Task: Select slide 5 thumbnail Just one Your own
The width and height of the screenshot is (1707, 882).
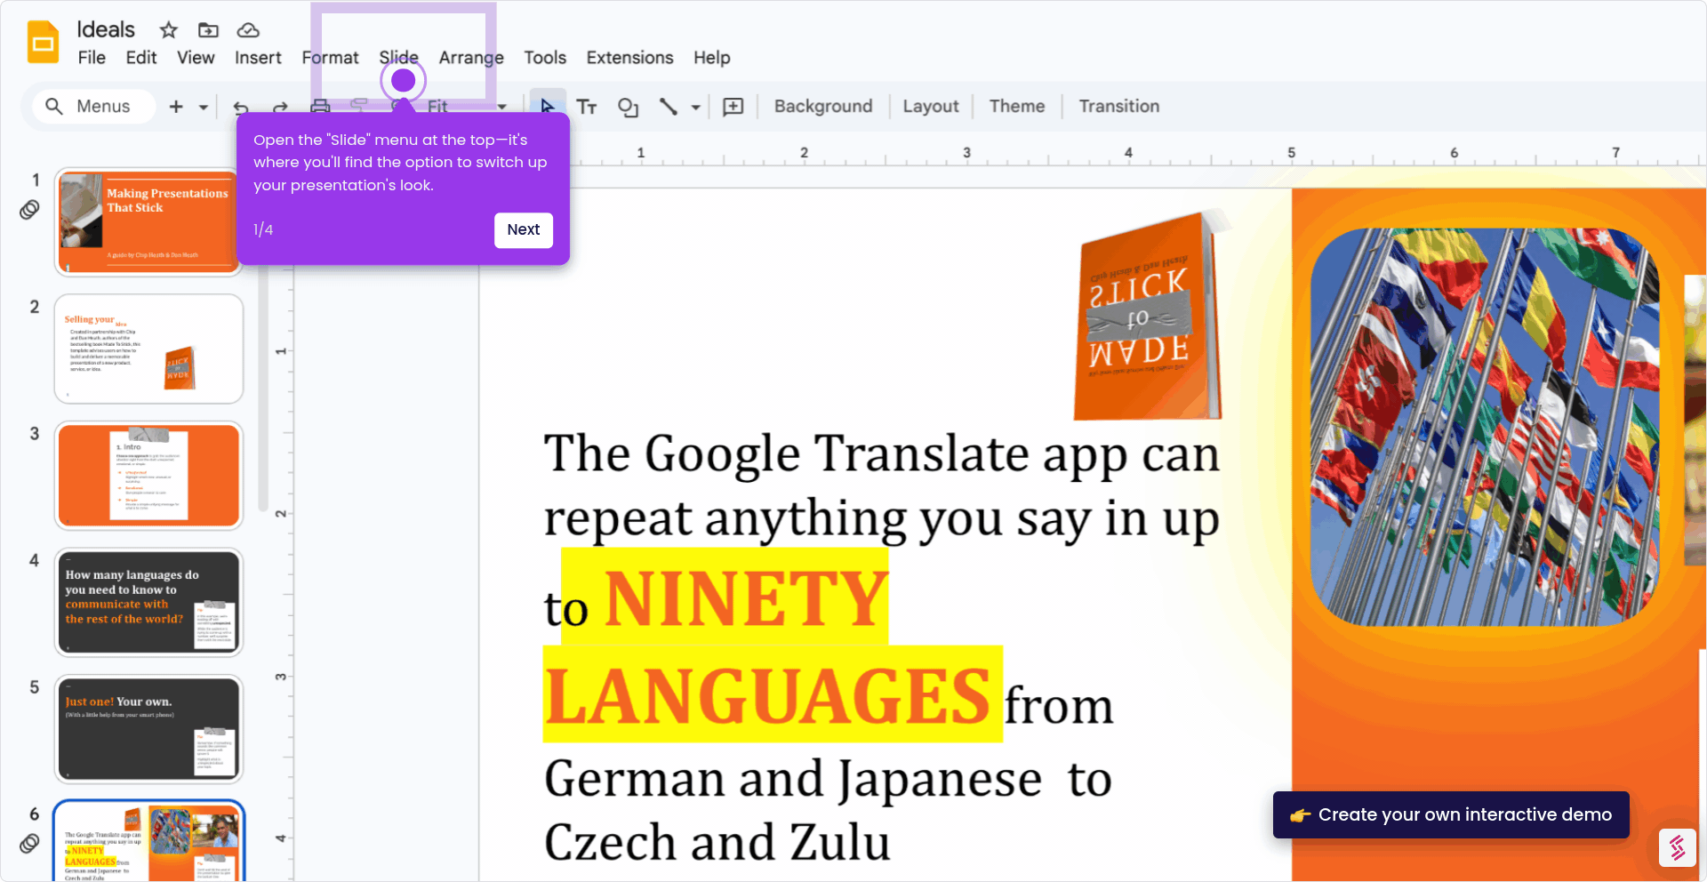Action: [x=148, y=729]
